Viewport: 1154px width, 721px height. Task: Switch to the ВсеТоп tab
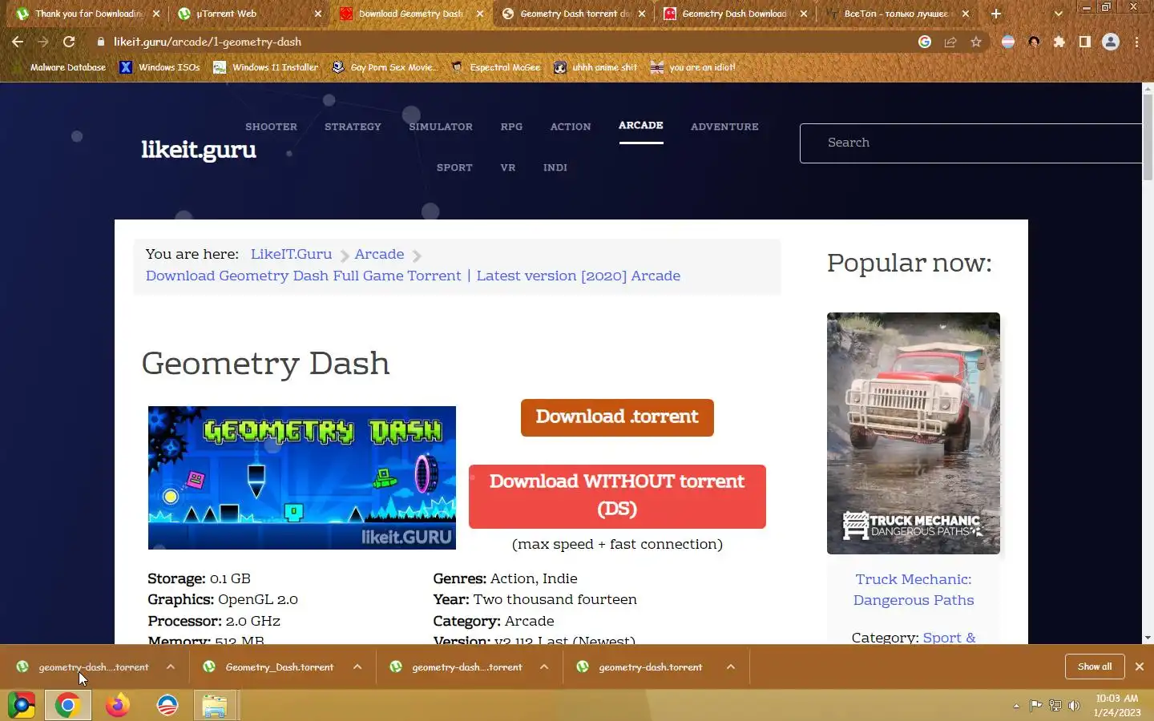click(896, 14)
